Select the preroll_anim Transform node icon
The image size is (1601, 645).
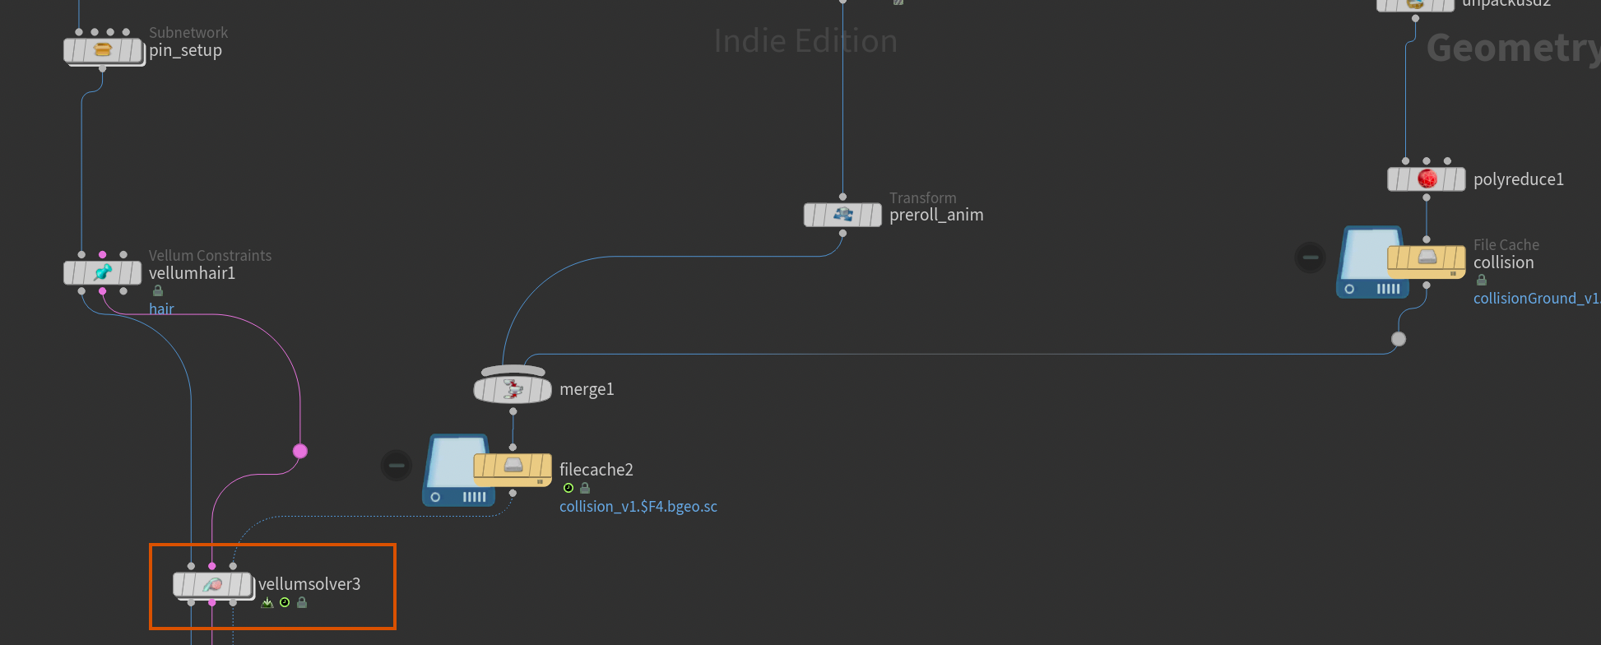tap(842, 215)
